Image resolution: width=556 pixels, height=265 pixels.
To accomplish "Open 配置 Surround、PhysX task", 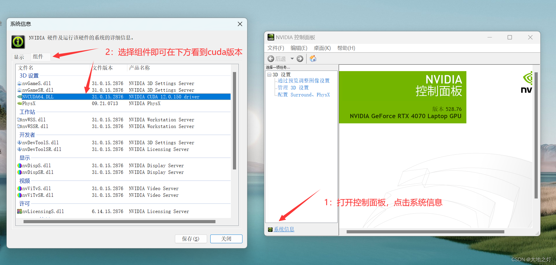I will pyautogui.click(x=304, y=95).
